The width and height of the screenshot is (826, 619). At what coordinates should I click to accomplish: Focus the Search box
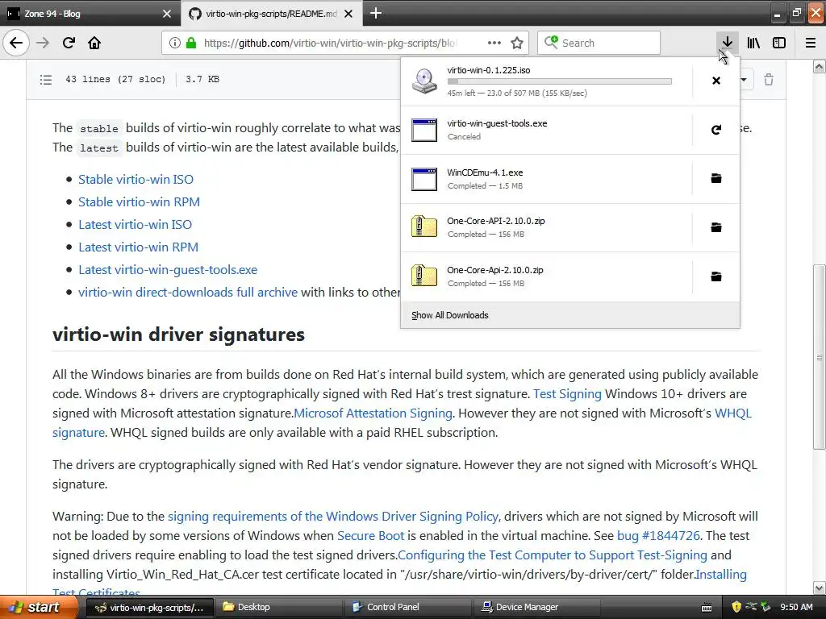tap(599, 43)
